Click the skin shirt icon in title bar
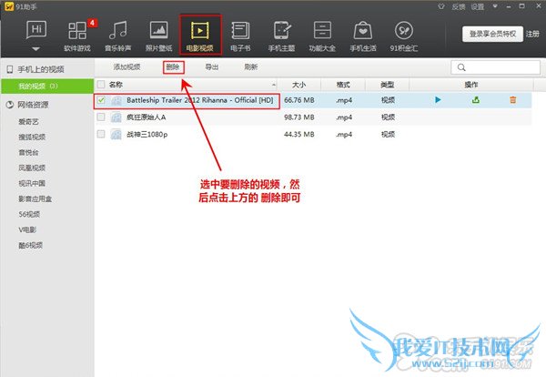The image size is (546, 377). pyautogui.click(x=441, y=6)
